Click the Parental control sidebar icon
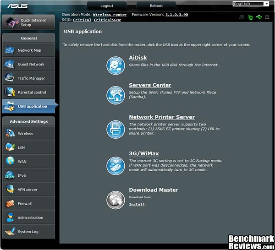 10,92
